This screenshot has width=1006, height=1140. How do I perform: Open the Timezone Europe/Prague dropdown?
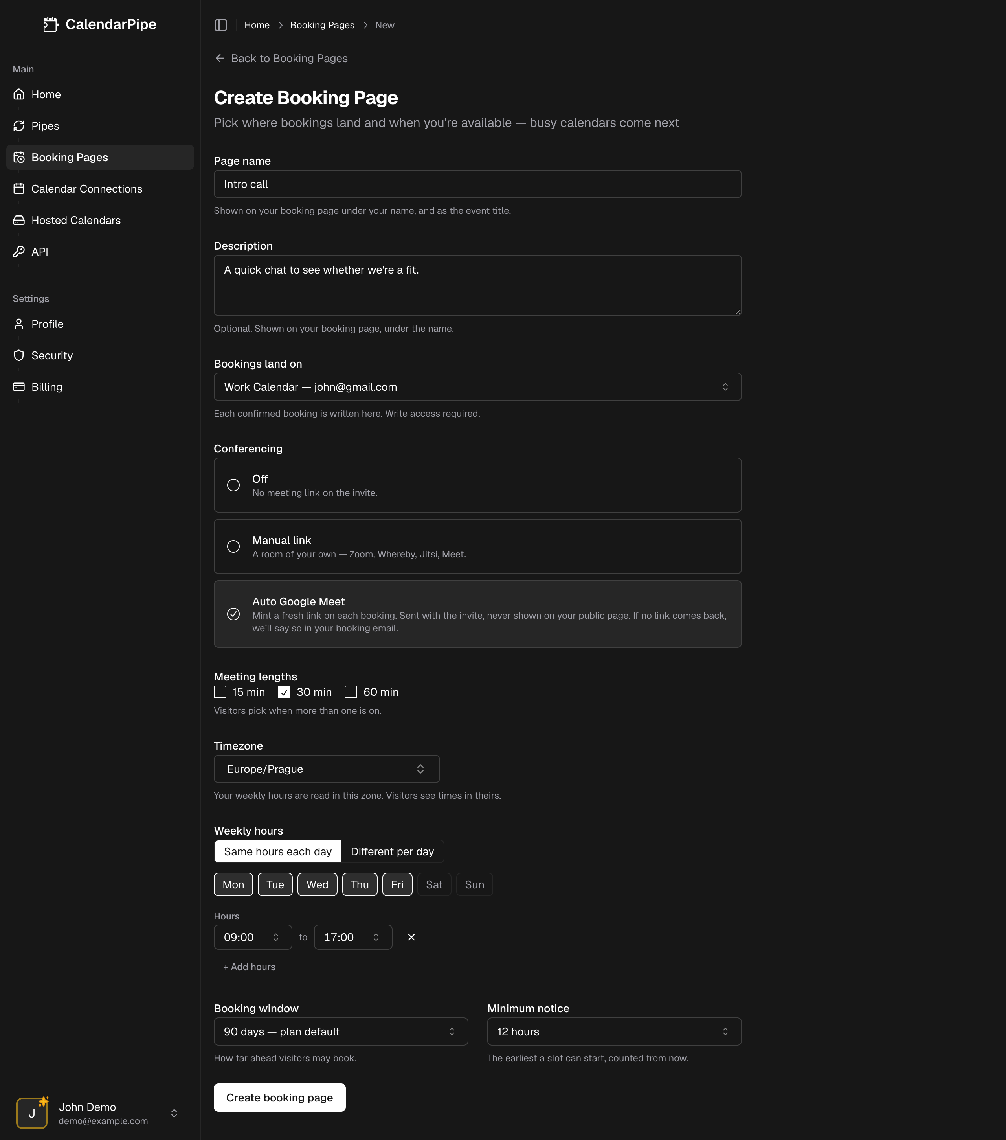tap(327, 769)
